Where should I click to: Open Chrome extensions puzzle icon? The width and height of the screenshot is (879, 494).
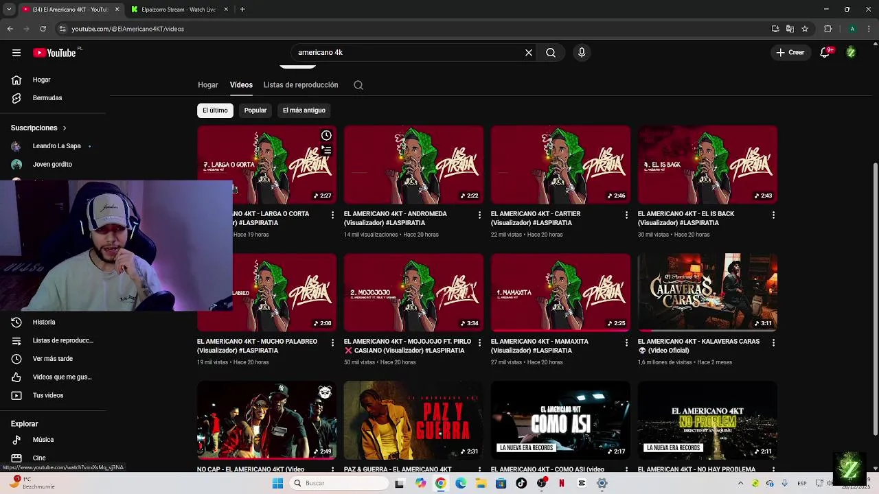coord(827,29)
